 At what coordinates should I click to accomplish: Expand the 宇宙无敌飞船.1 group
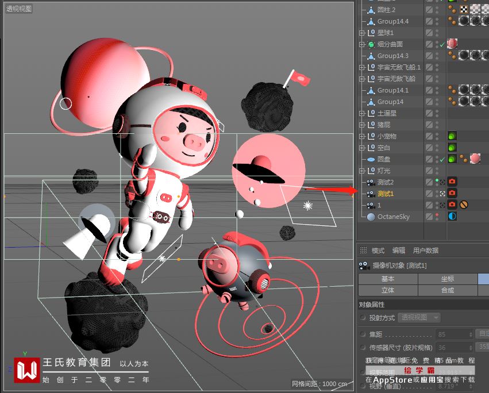pyautogui.click(x=362, y=67)
